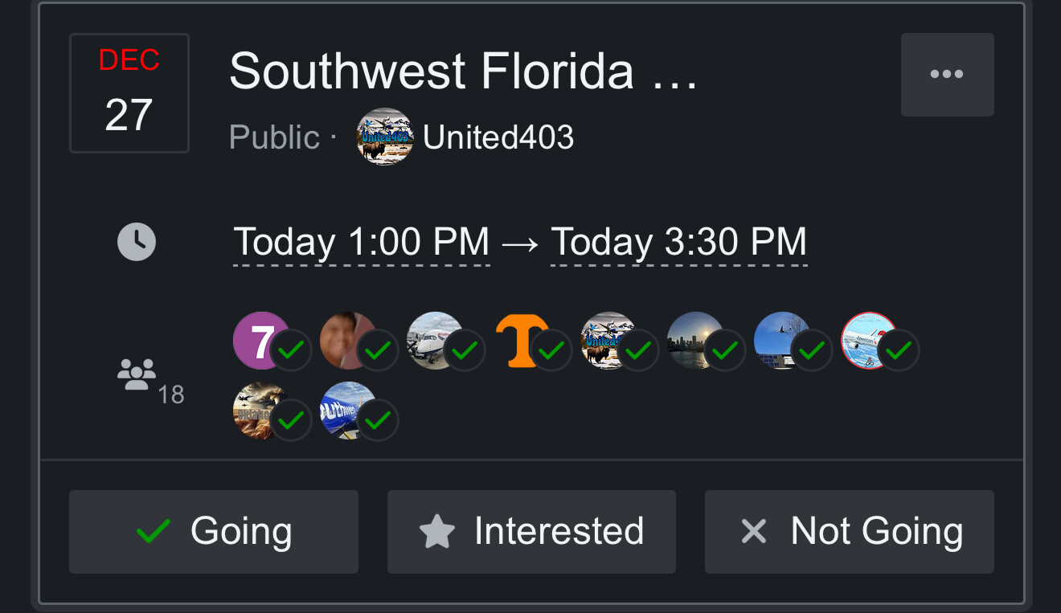Open the three-dots event options menu
This screenshot has height=613, width=1061.
pos(947,75)
